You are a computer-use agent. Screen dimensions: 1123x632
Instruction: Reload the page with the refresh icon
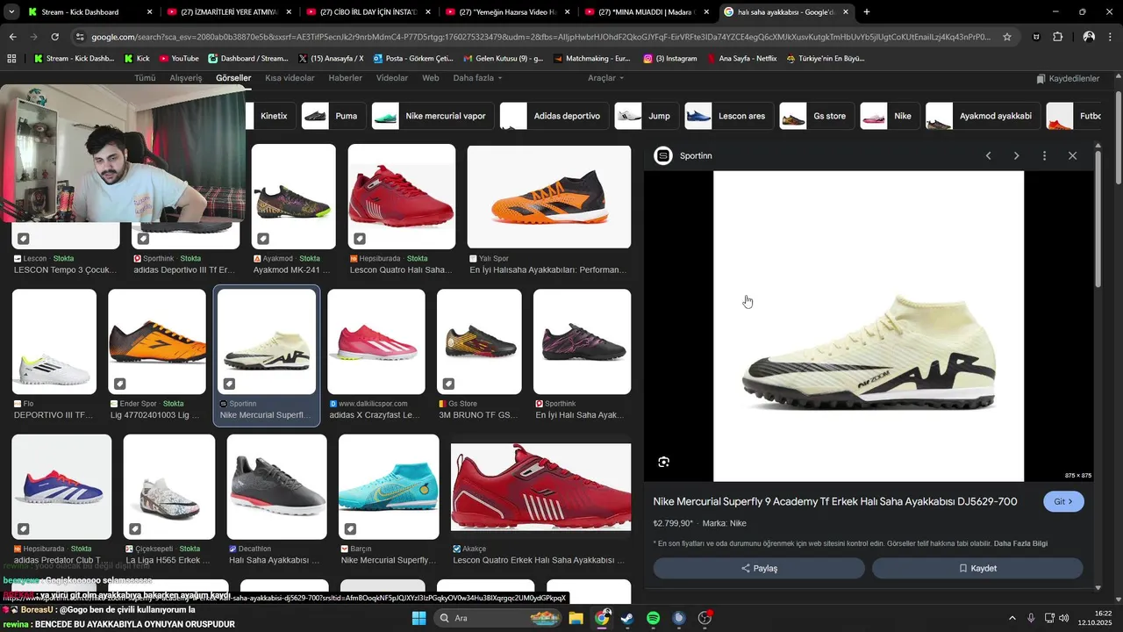[x=54, y=37]
